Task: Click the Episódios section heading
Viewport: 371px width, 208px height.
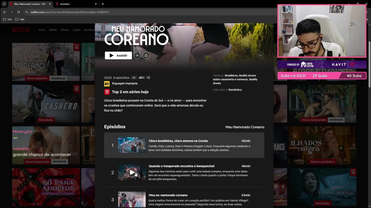Action: [115, 127]
